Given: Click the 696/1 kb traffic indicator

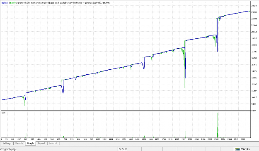Looking at the screenshot, I should coord(245,149).
